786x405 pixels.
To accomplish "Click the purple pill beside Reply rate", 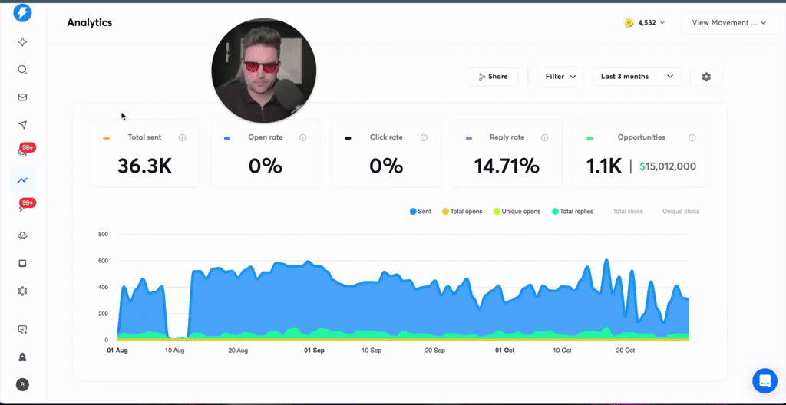I will pyautogui.click(x=469, y=138).
